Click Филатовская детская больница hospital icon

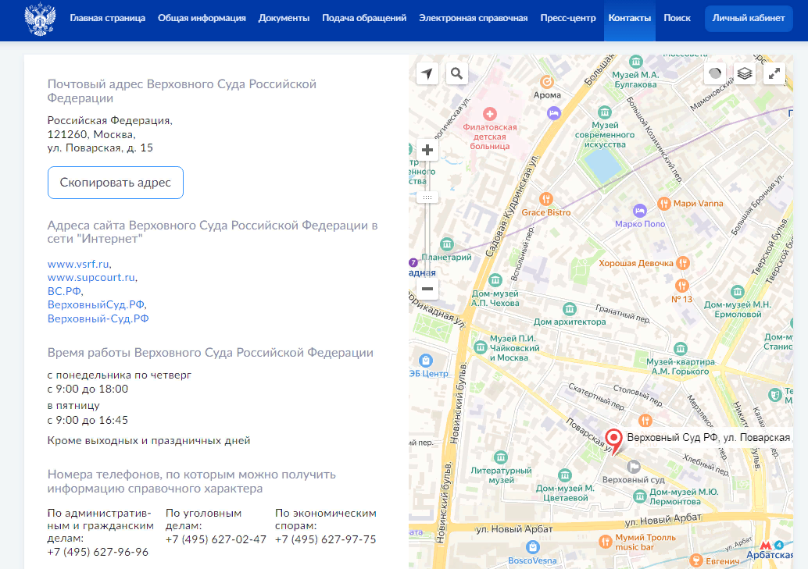coord(489,114)
